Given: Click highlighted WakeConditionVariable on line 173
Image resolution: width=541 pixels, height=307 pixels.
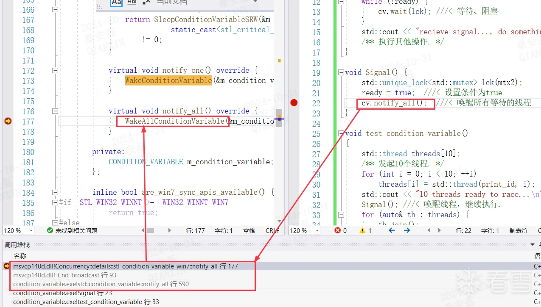Looking at the screenshot, I should (168, 80).
